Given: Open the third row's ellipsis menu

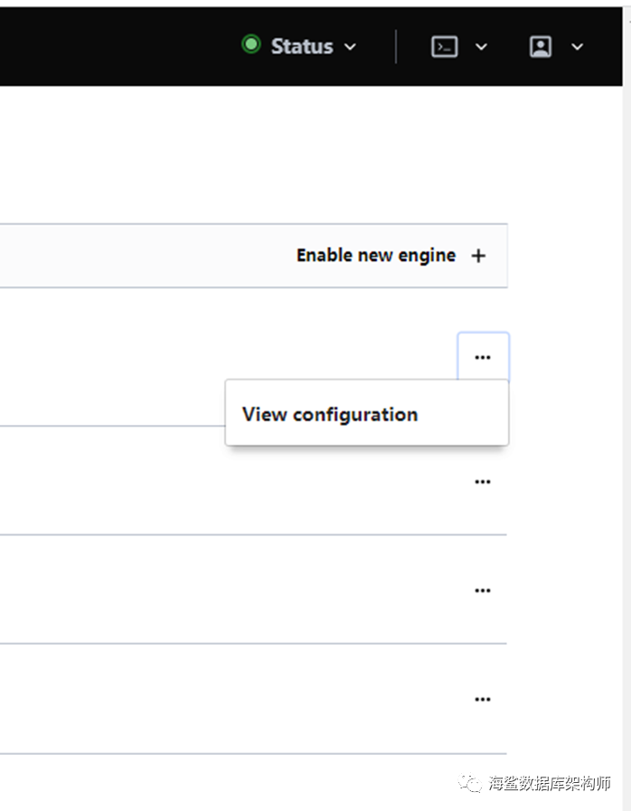Looking at the screenshot, I should click(x=483, y=590).
